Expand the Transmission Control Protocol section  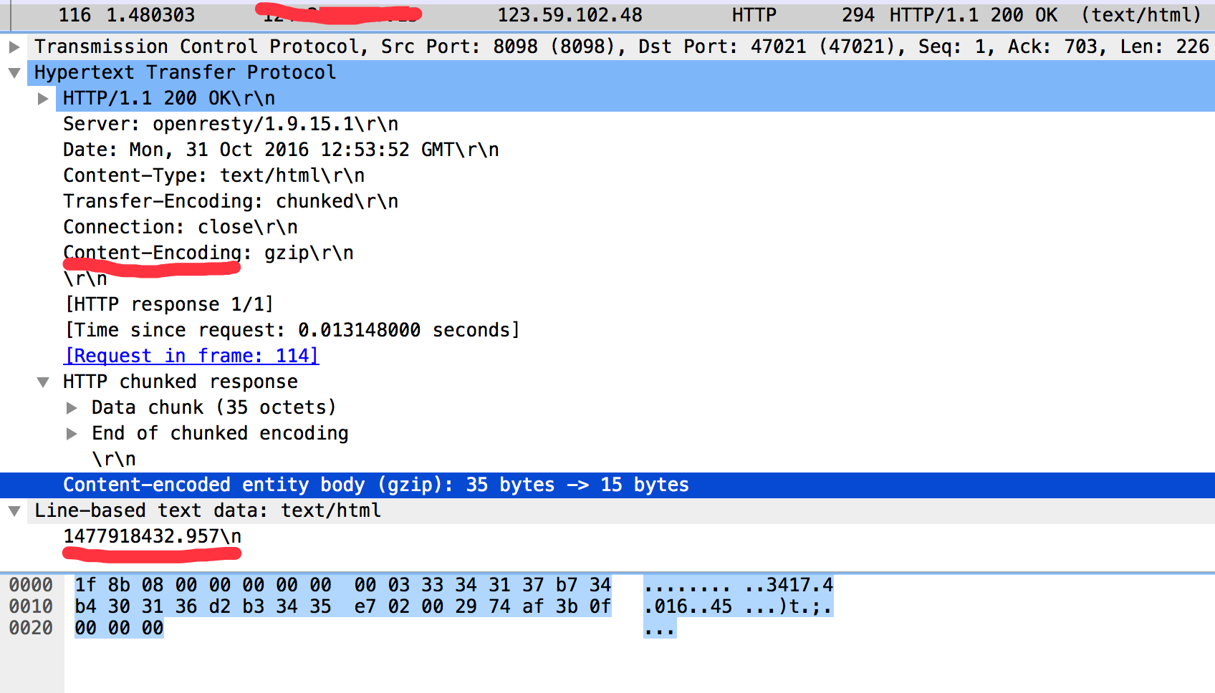tap(14, 47)
